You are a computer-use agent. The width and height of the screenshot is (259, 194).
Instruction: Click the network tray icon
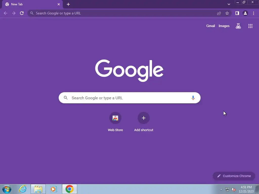click(x=227, y=189)
